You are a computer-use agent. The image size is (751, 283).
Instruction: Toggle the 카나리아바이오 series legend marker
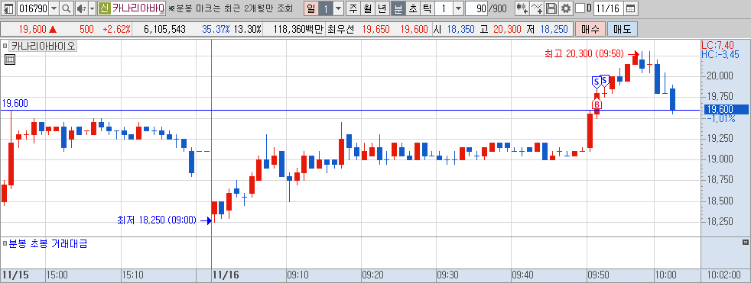pos(5,47)
